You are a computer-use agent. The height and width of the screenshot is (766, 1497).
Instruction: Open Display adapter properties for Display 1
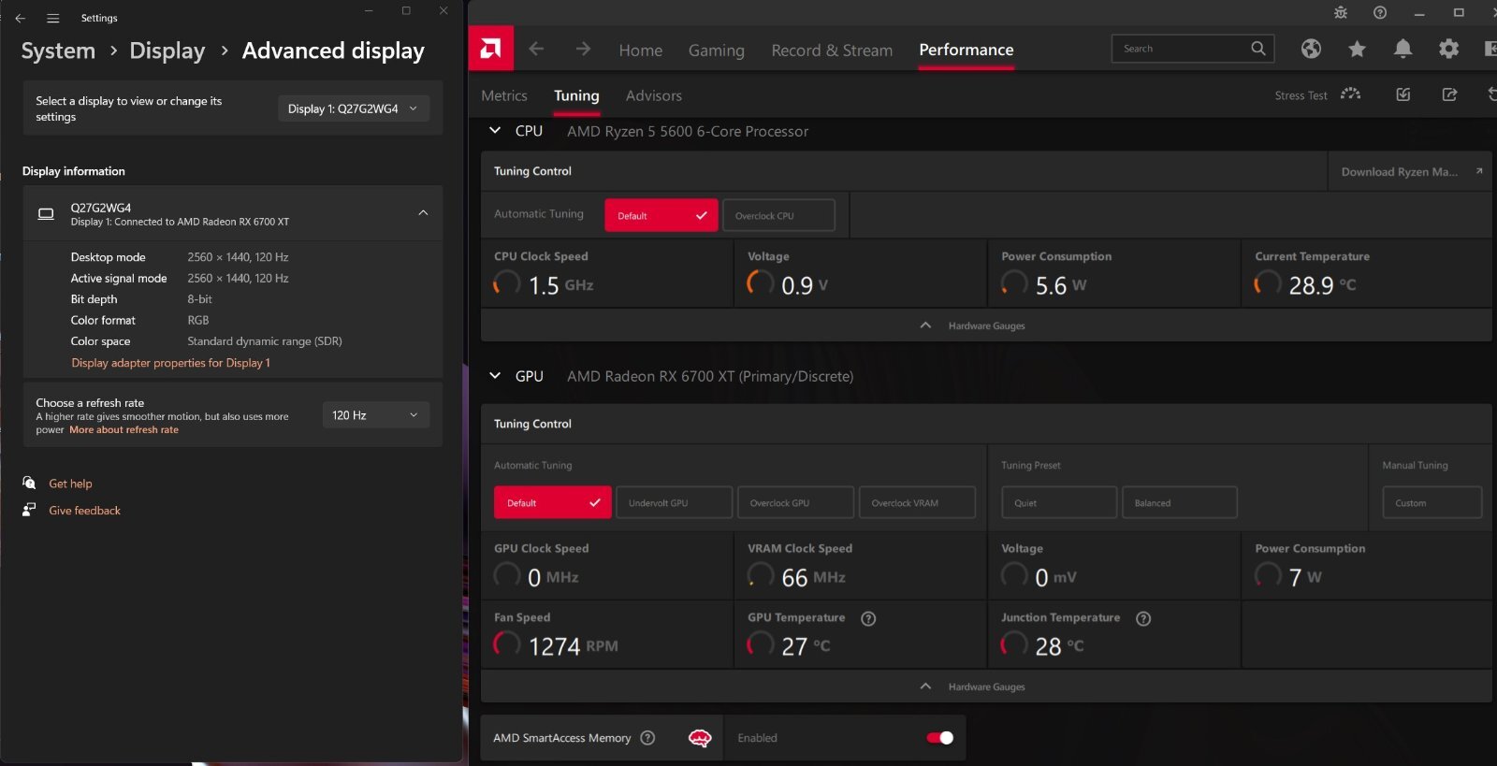(170, 363)
